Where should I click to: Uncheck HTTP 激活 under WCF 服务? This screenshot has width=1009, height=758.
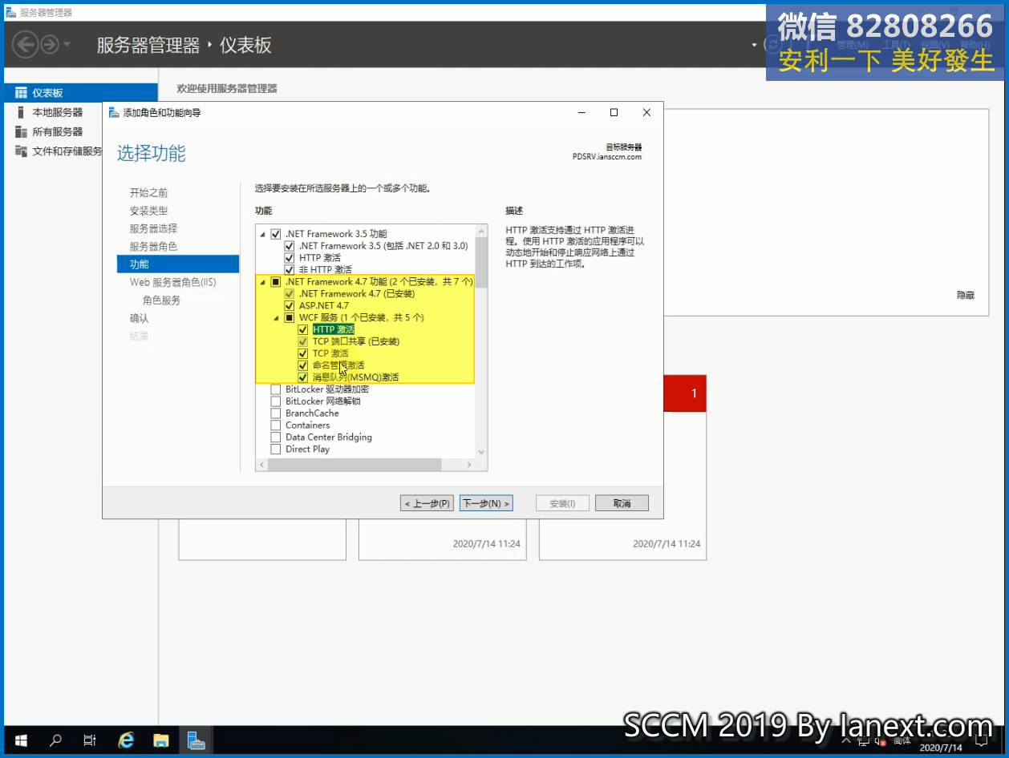(x=303, y=329)
